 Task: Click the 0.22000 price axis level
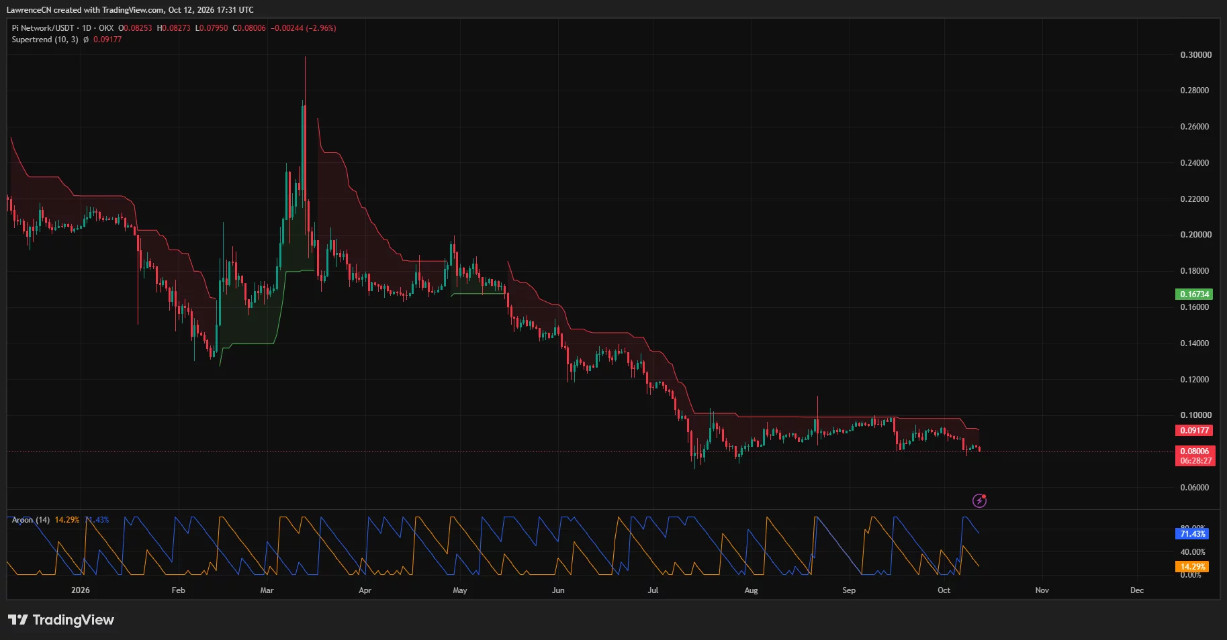1195,199
